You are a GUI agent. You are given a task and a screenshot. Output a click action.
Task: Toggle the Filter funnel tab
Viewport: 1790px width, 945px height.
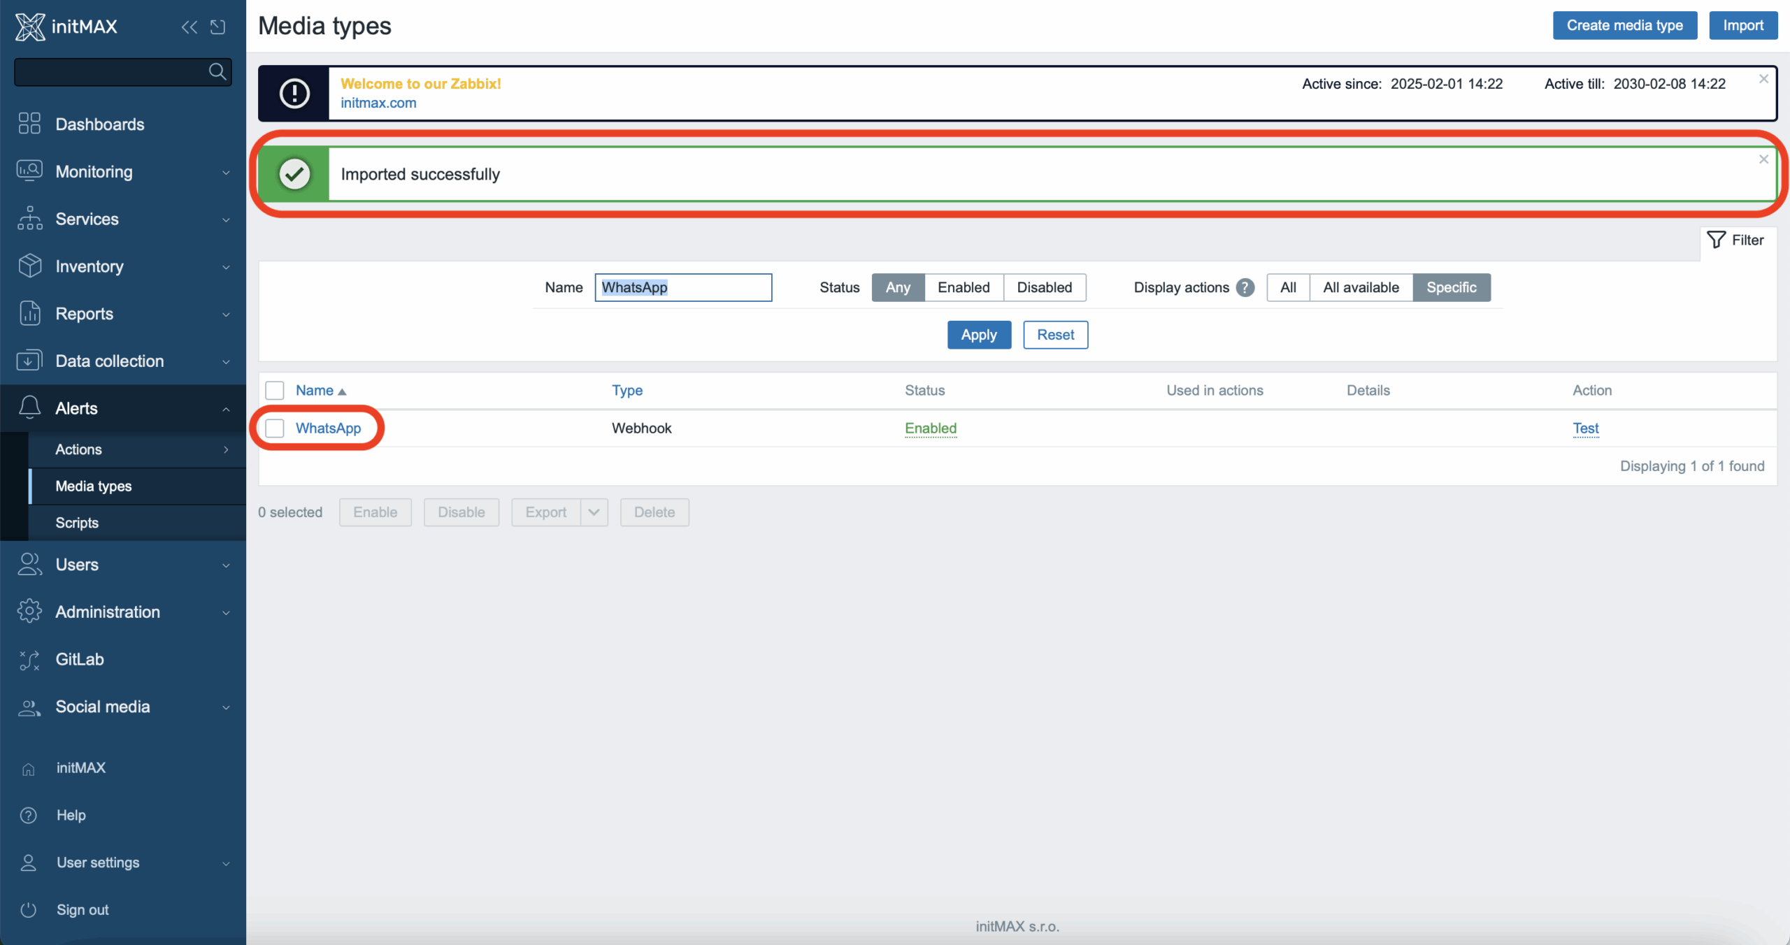pyautogui.click(x=1736, y=240)
